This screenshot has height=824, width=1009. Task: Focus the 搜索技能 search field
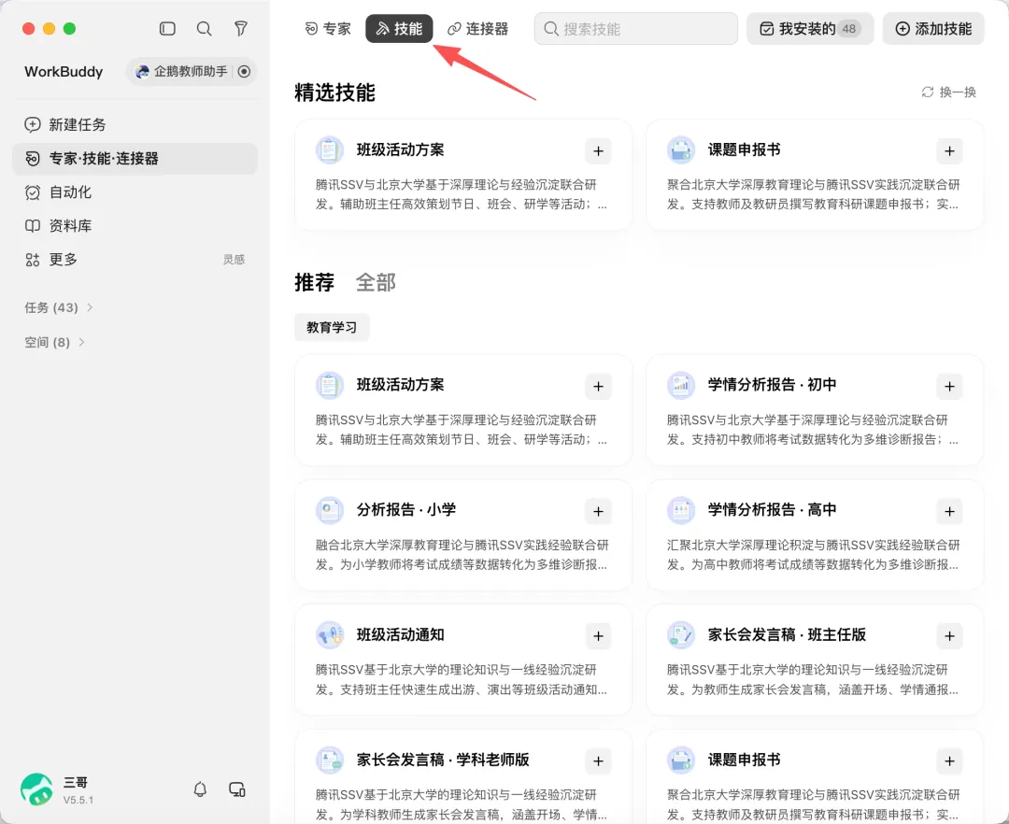pos(636,29)
